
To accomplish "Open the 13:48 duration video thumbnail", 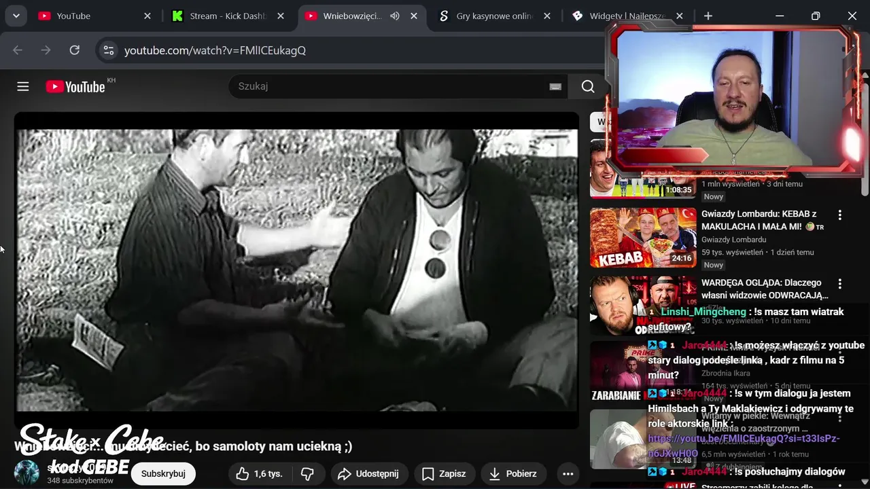I will pos(643,439).
